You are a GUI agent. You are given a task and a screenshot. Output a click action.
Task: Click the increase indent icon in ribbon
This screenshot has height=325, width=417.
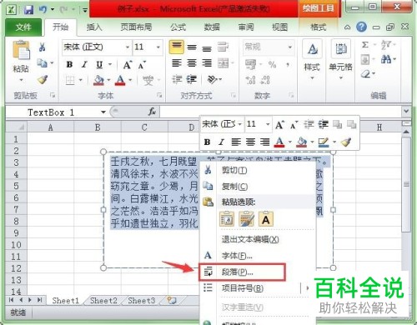(192, 80)
